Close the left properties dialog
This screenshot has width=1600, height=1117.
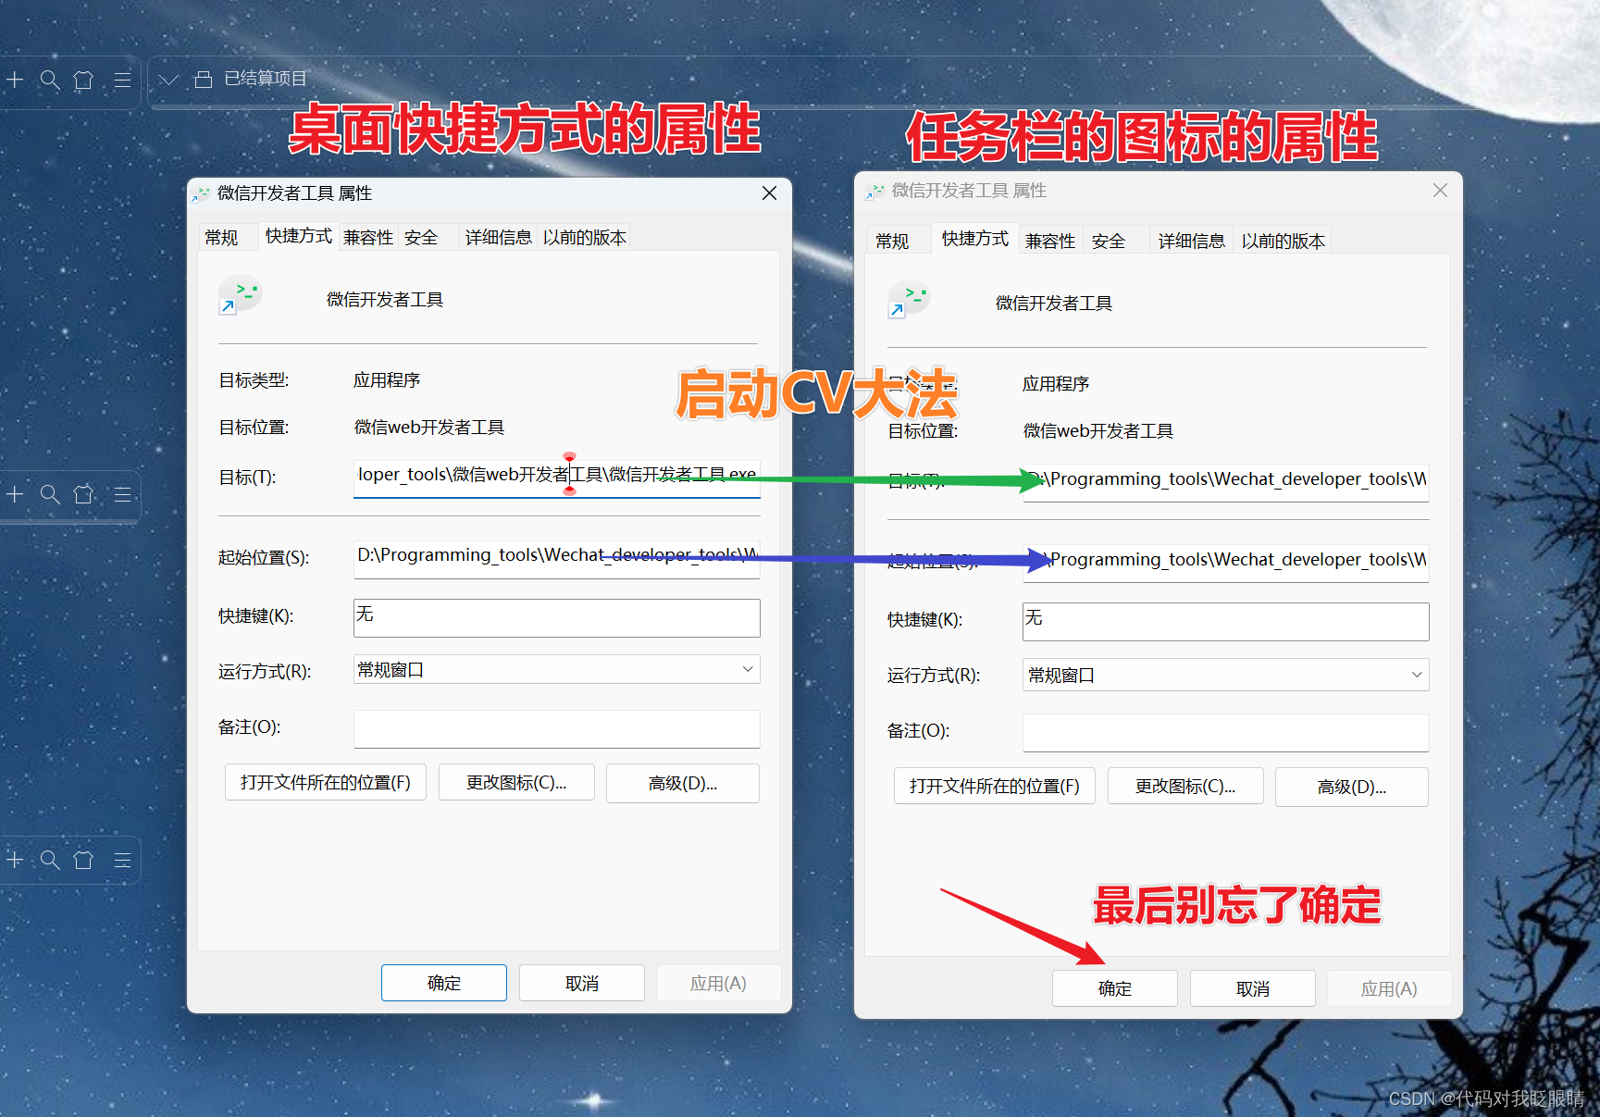click(769, 192)
